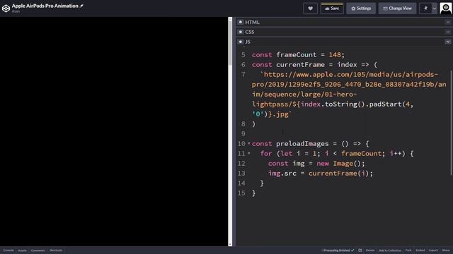Click the apple.com URL string line 7

(349, 94)
